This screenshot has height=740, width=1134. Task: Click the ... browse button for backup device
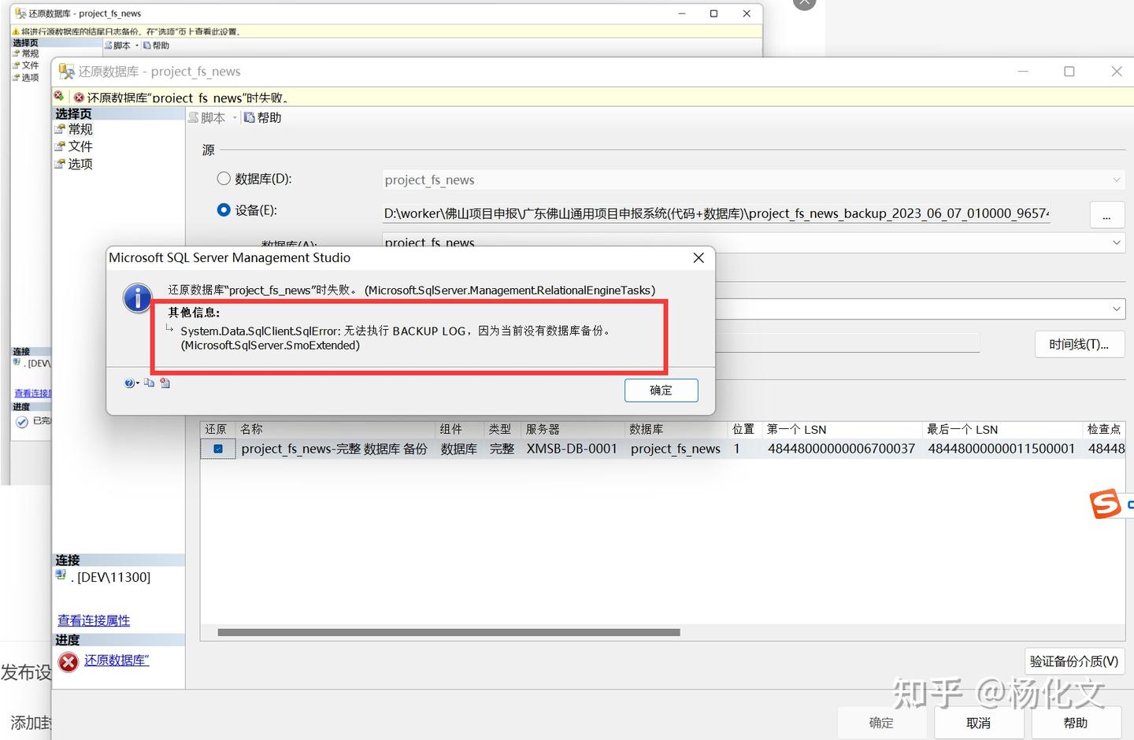point(1106,214)
